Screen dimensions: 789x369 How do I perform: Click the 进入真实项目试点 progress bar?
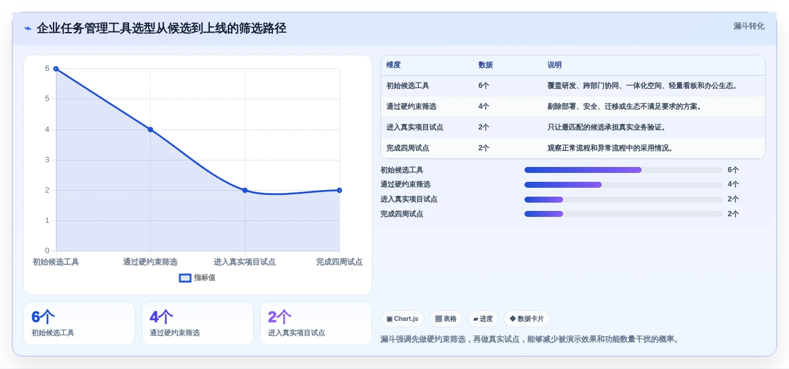click(x=624, y=200)
